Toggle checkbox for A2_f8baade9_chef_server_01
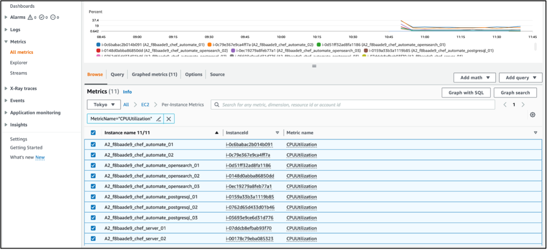Image resolution: width=548 pixels, height=251 pixels. (x=93, y=228)
